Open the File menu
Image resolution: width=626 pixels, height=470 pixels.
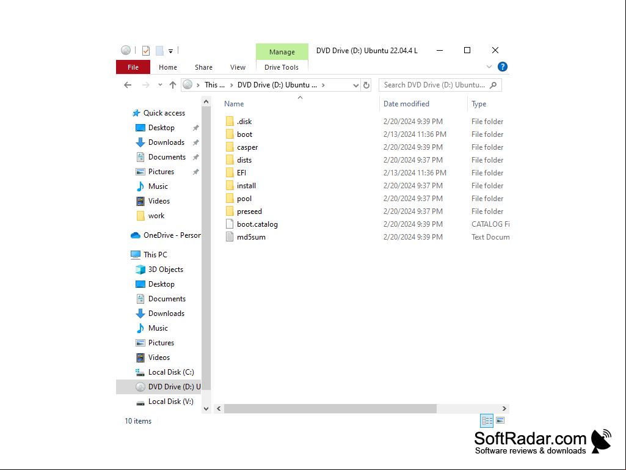pos(133,67)
